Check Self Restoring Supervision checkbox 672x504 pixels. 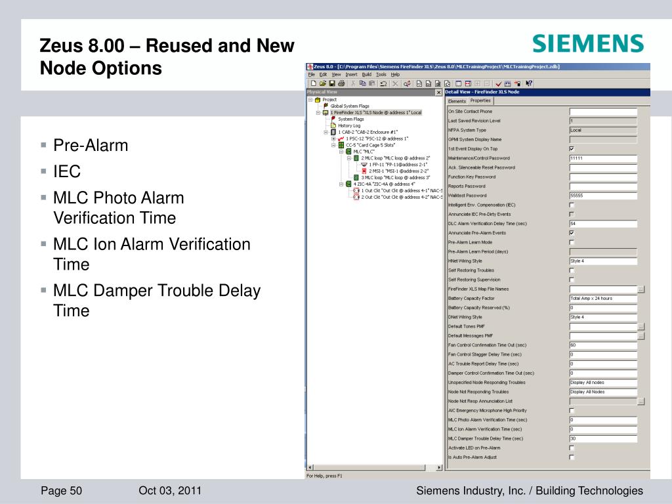click(x=572, y=280)
